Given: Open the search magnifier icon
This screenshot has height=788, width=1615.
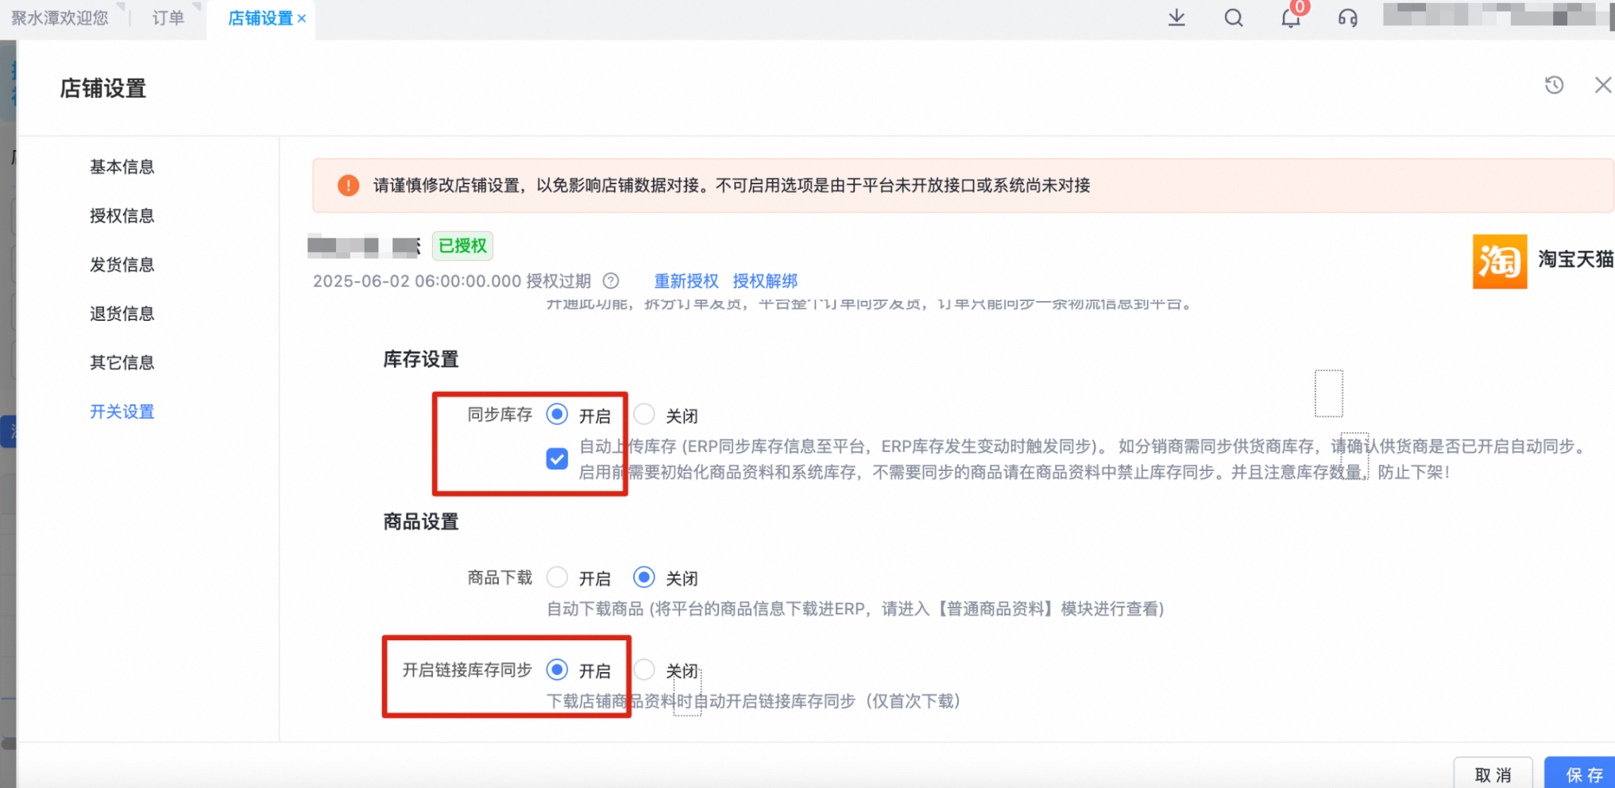Looking at the screenshot, I should coord(1234,17).
